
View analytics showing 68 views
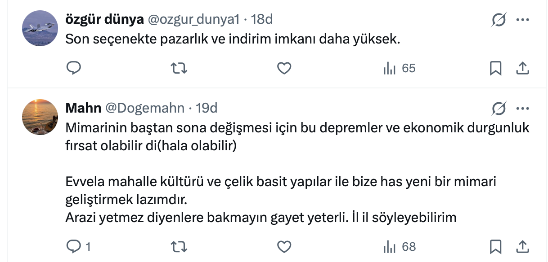pos(399,246)
